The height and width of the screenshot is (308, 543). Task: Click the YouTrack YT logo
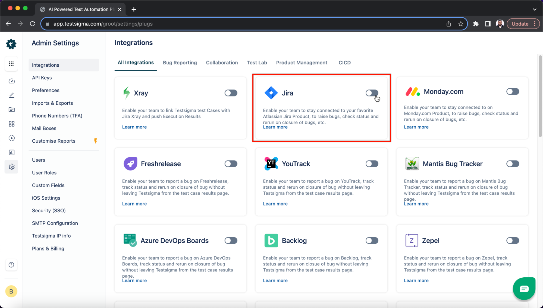click(271, 164)
